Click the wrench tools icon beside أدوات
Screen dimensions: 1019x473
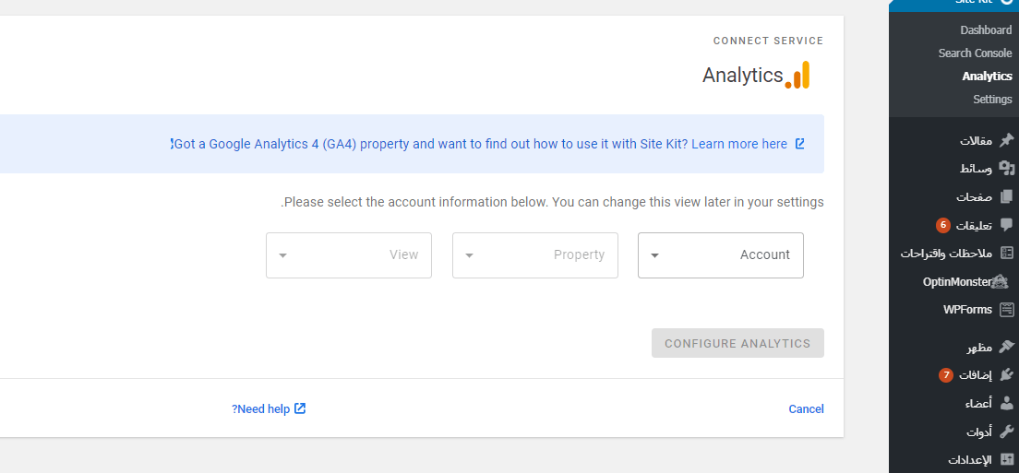click(x=1006, y=432)
